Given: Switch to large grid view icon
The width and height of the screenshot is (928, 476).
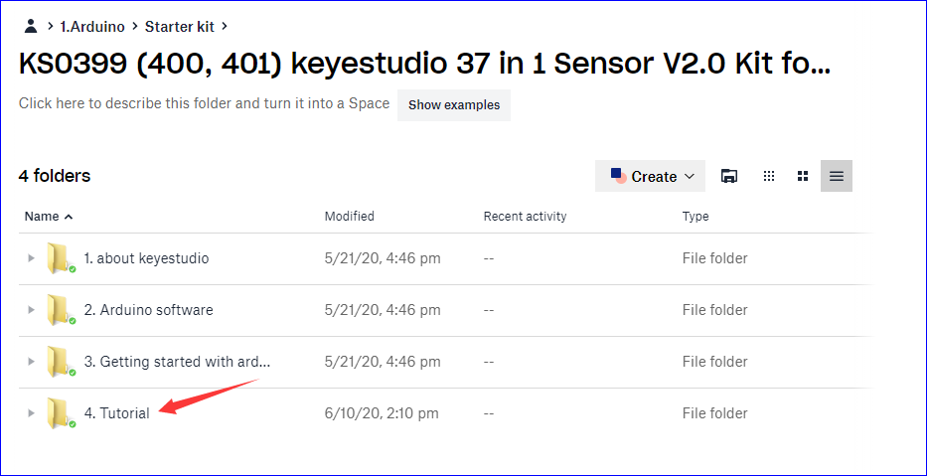Looking at the screenshot, I should tap(803, 176).
